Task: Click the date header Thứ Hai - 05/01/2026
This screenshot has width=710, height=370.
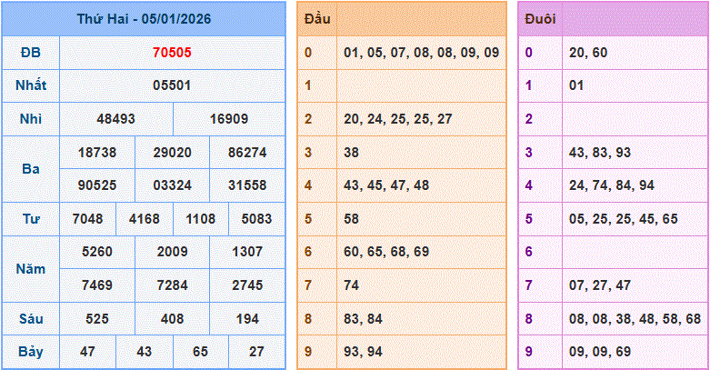Action: pos(144,19)
